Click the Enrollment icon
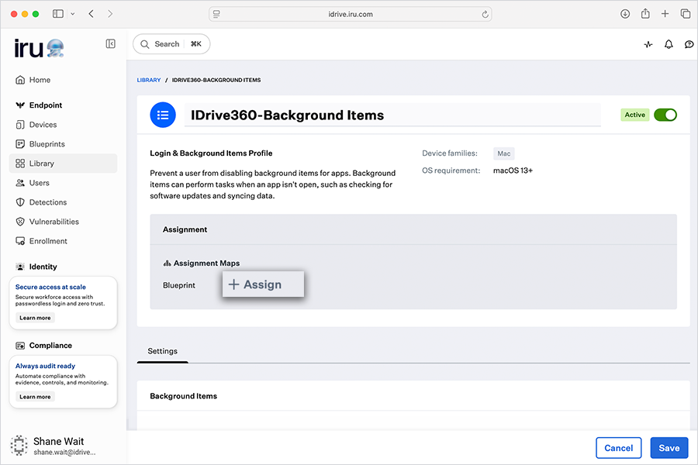Screen dimensions: 698x465 [20, 241]
